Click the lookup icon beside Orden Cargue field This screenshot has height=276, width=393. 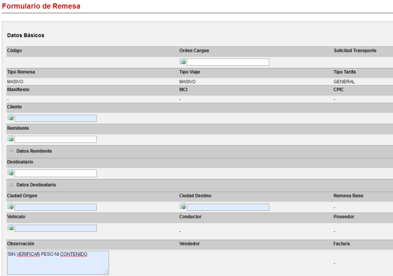point(183,62)
